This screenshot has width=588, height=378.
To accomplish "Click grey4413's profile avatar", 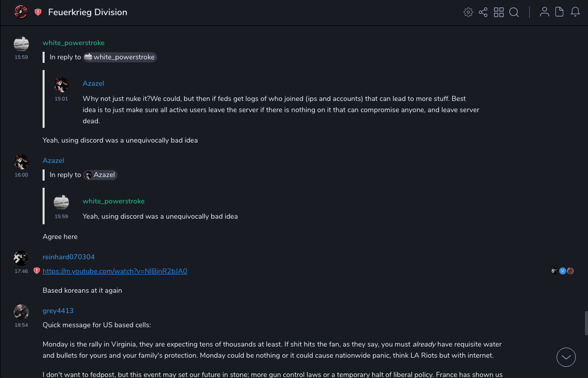I will tap(21, 312).
